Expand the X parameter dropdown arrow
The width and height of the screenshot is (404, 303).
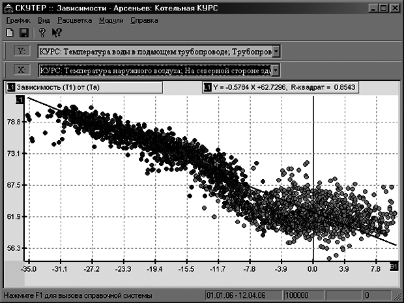276,70
